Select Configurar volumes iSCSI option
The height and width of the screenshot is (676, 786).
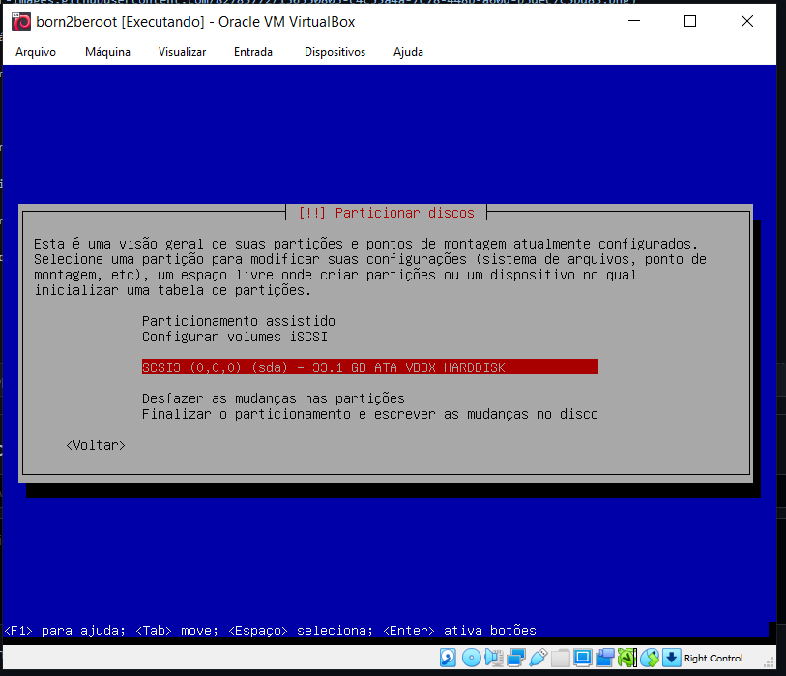coord(235,337)
